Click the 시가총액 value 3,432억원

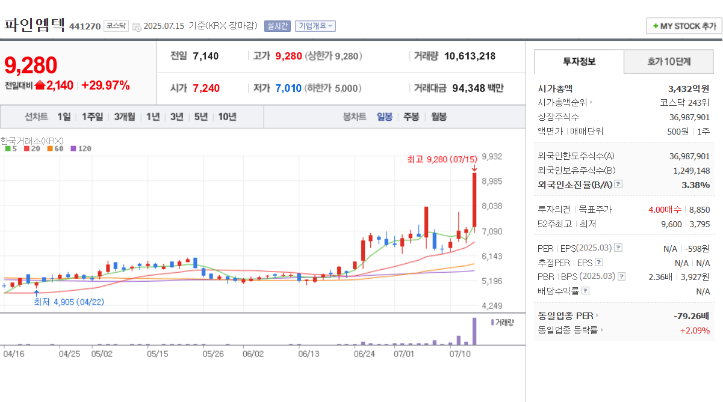[689, 88]
